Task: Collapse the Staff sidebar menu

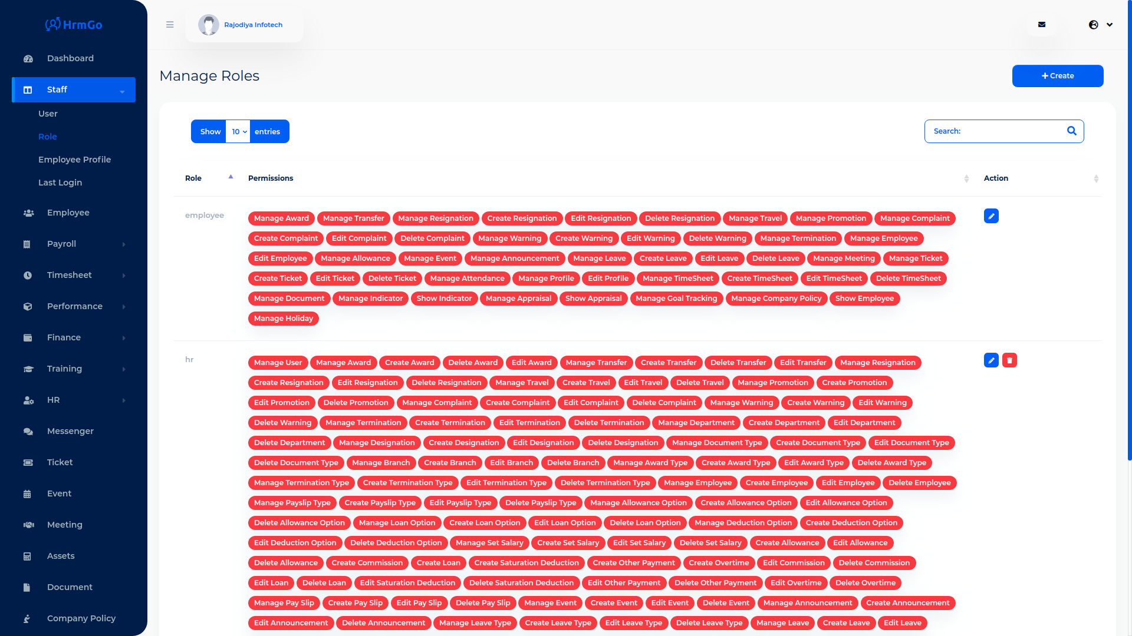Action: [x=122, y=91]
